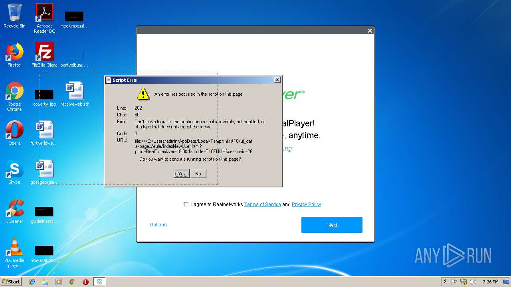Click Yes in Script Error dialog

pos(182,173)
